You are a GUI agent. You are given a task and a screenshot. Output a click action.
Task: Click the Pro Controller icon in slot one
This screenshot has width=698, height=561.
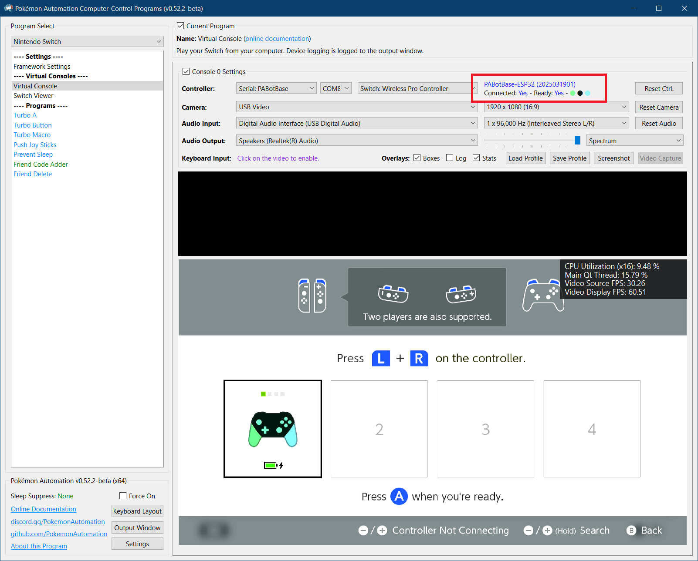(x=273, y=429)
